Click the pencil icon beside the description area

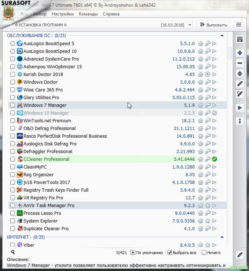(x=240, y=254)
